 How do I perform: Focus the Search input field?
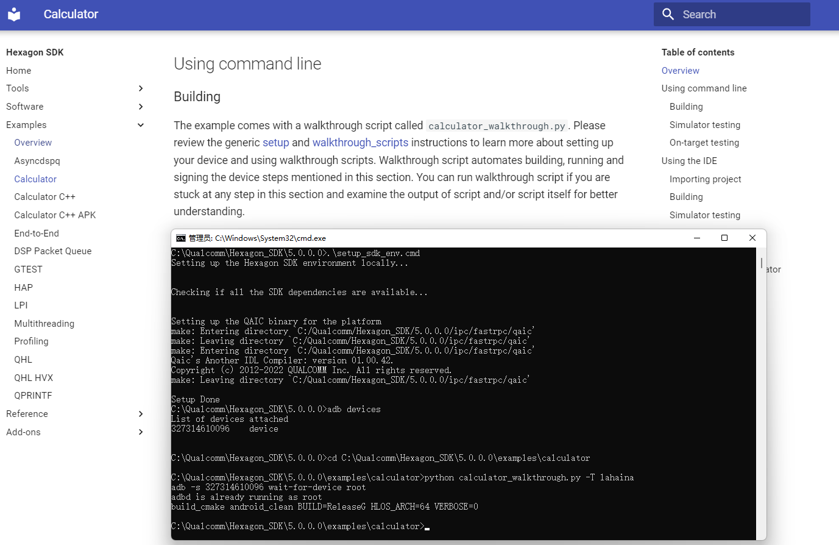732,14
